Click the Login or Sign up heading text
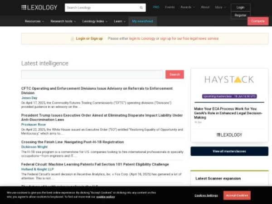Viewport: 272px width, 204px height. (x=89, y=39)
